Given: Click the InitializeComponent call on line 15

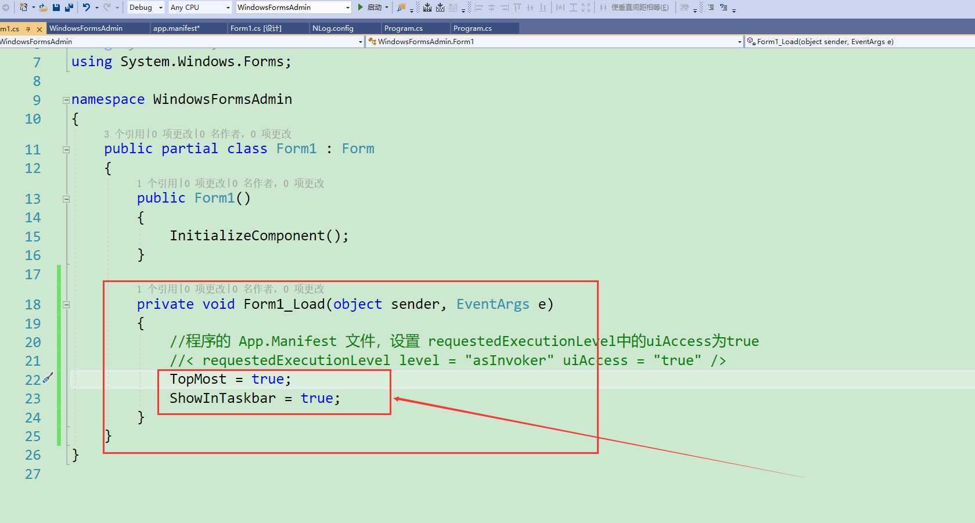Looking at the screenshot, I should coord(259,236).
